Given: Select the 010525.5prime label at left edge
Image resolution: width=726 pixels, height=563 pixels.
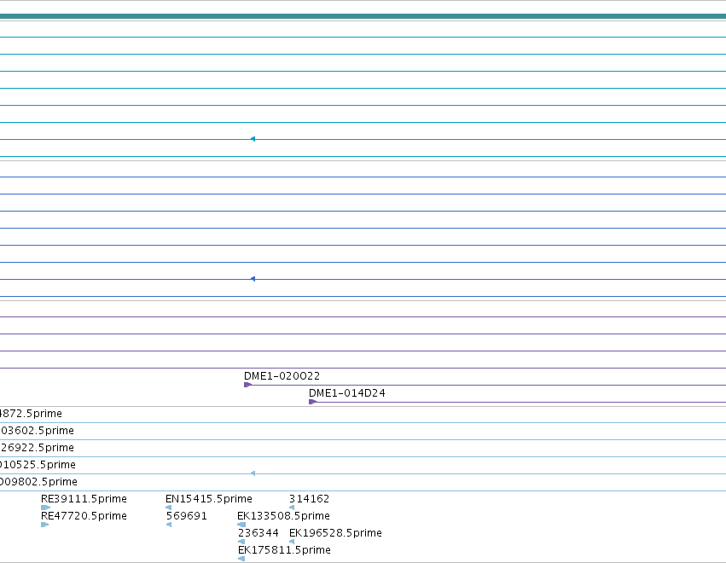Looking at the screenshot, I should (x=38, y=465).
